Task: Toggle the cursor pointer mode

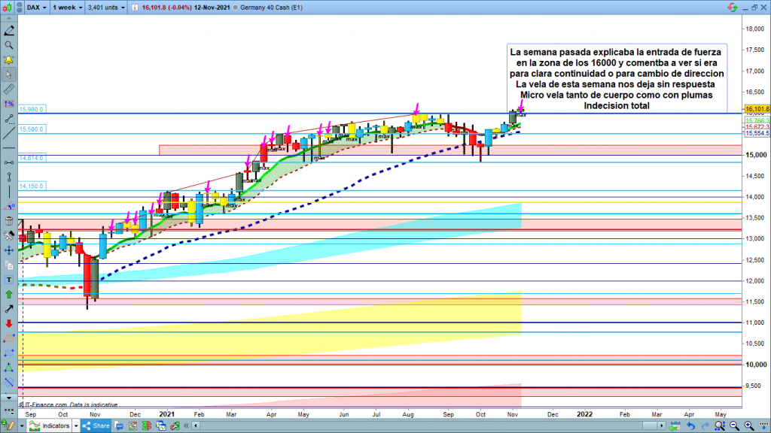Action: 8,74
